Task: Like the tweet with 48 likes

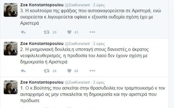Action: [x=69, y=71]
